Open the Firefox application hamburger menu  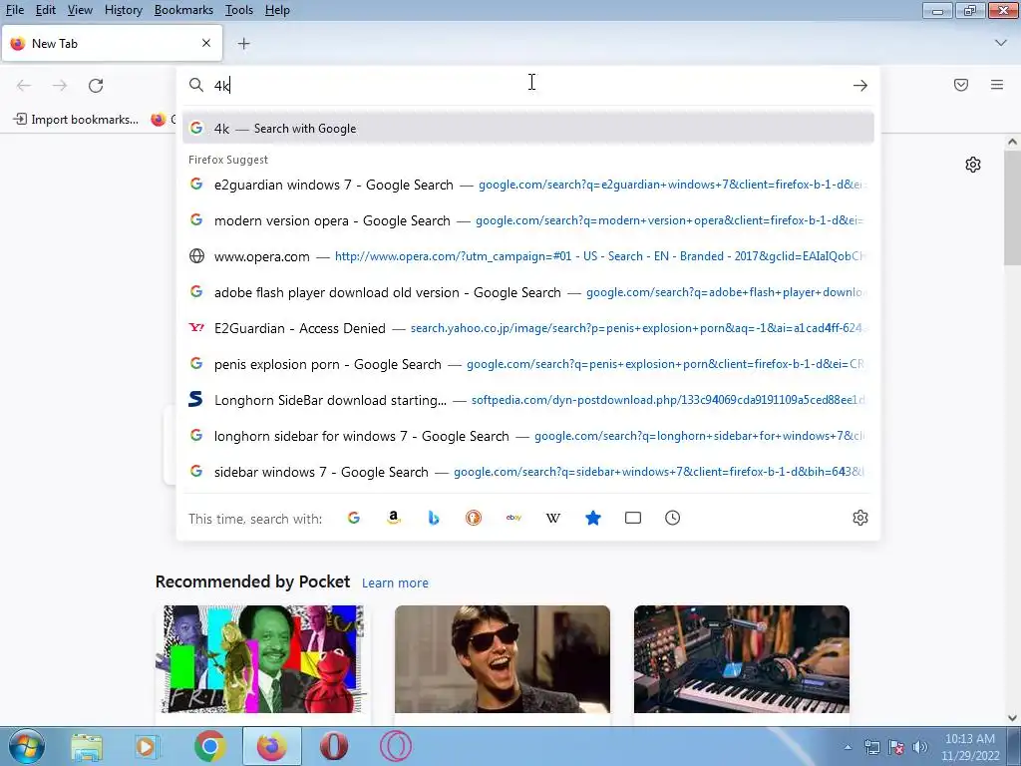pyautogui.click(x=997, y=85)
